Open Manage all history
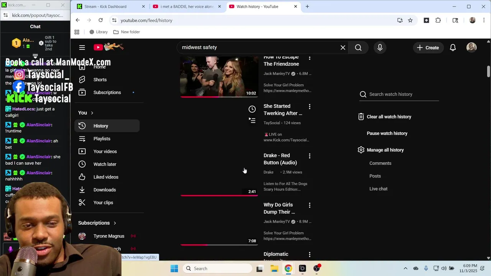 tap(381, 150)
